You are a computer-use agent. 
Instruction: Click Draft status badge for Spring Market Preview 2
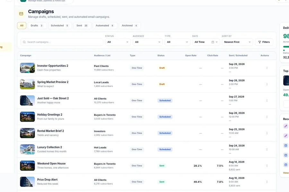pos(162,84)
